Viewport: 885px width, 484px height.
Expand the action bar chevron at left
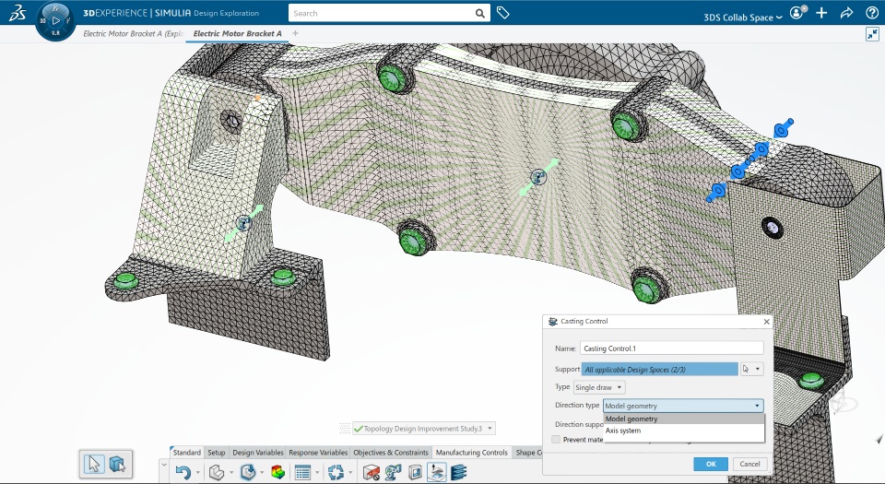point(164,466)
